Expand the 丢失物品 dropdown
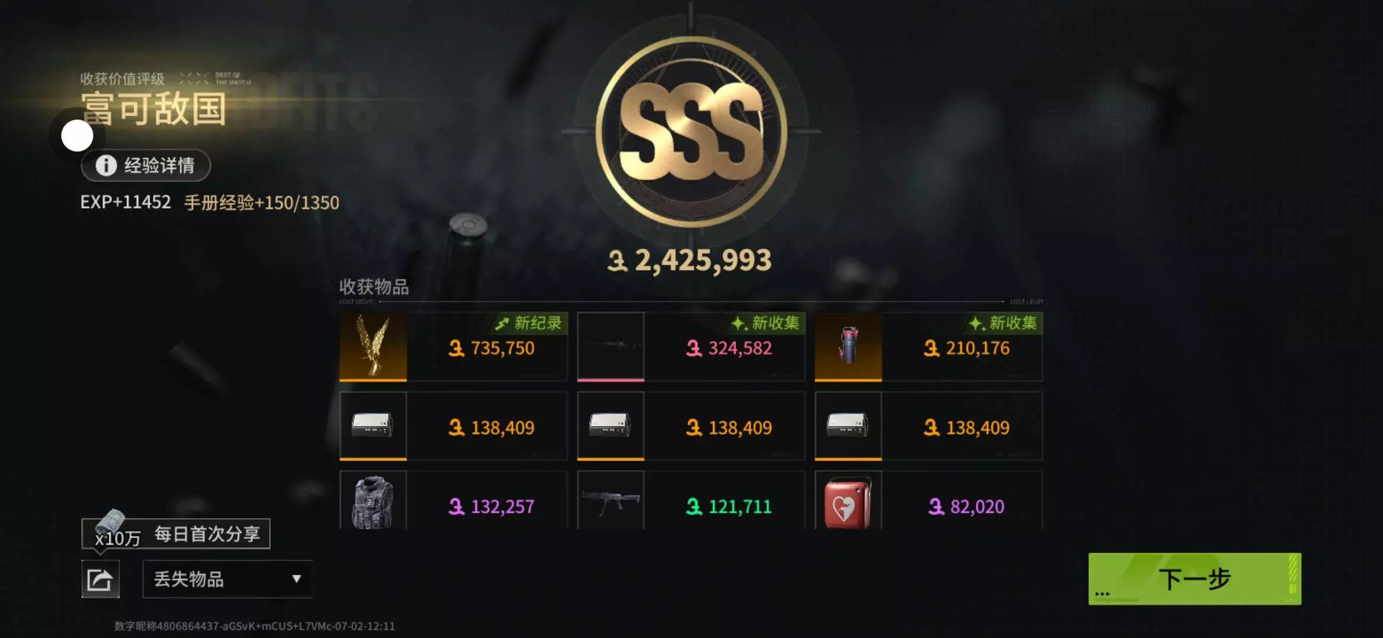 point(228,579)
